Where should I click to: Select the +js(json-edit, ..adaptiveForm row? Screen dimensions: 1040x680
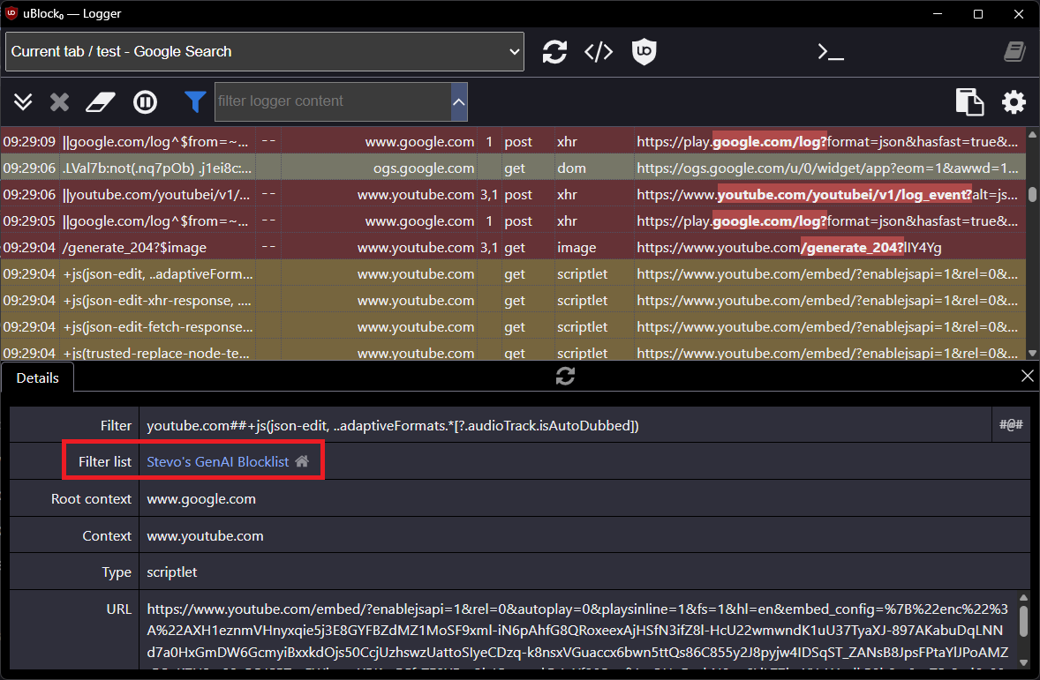coord(513,273)
